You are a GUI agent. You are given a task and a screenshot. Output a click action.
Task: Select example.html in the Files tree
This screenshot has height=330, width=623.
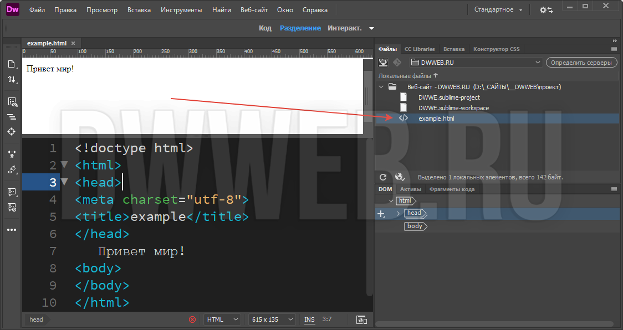(436, 118)
